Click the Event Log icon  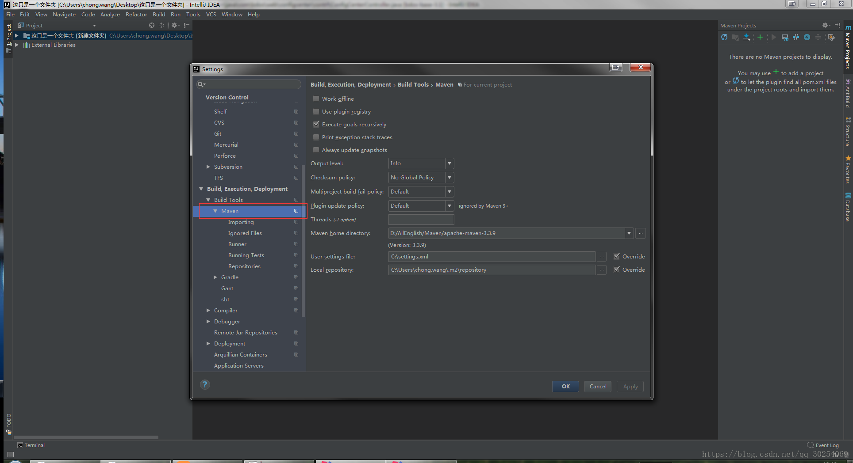[810, 445]
